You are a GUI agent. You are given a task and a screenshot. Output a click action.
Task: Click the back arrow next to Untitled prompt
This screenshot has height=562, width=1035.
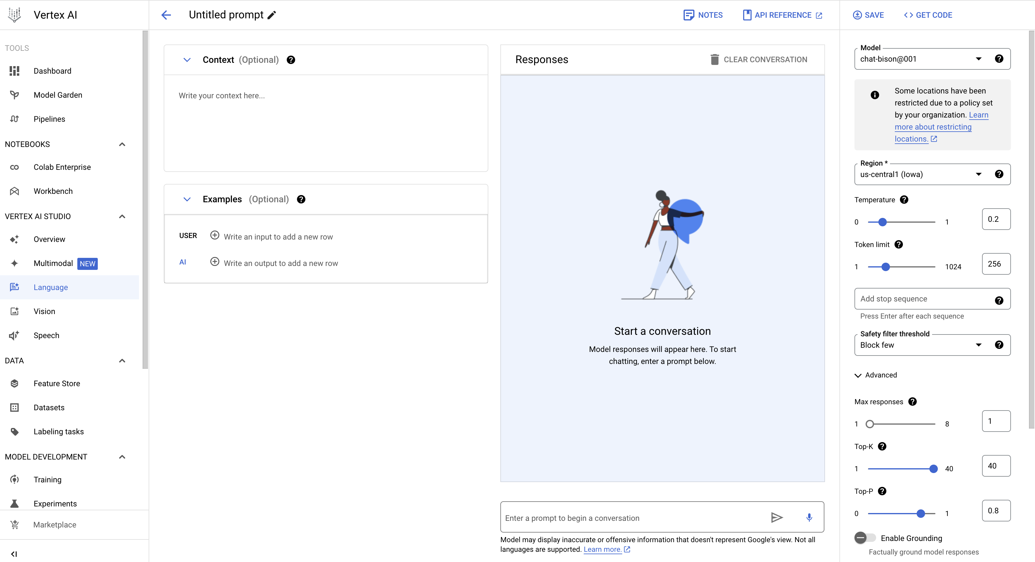click(x=166, y=15)
